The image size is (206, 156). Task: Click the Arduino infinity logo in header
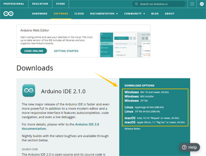coord(8,14)
